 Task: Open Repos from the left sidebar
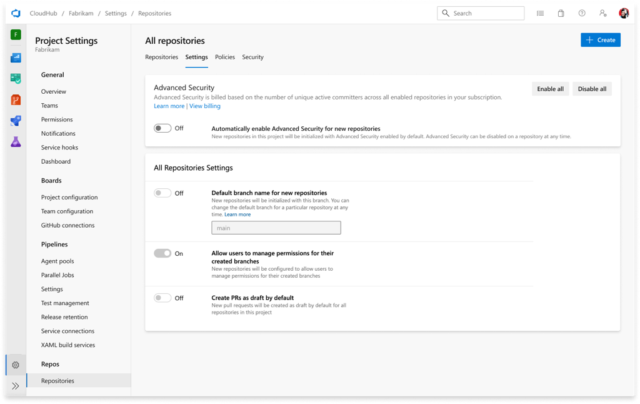click(x=16, y=99)
